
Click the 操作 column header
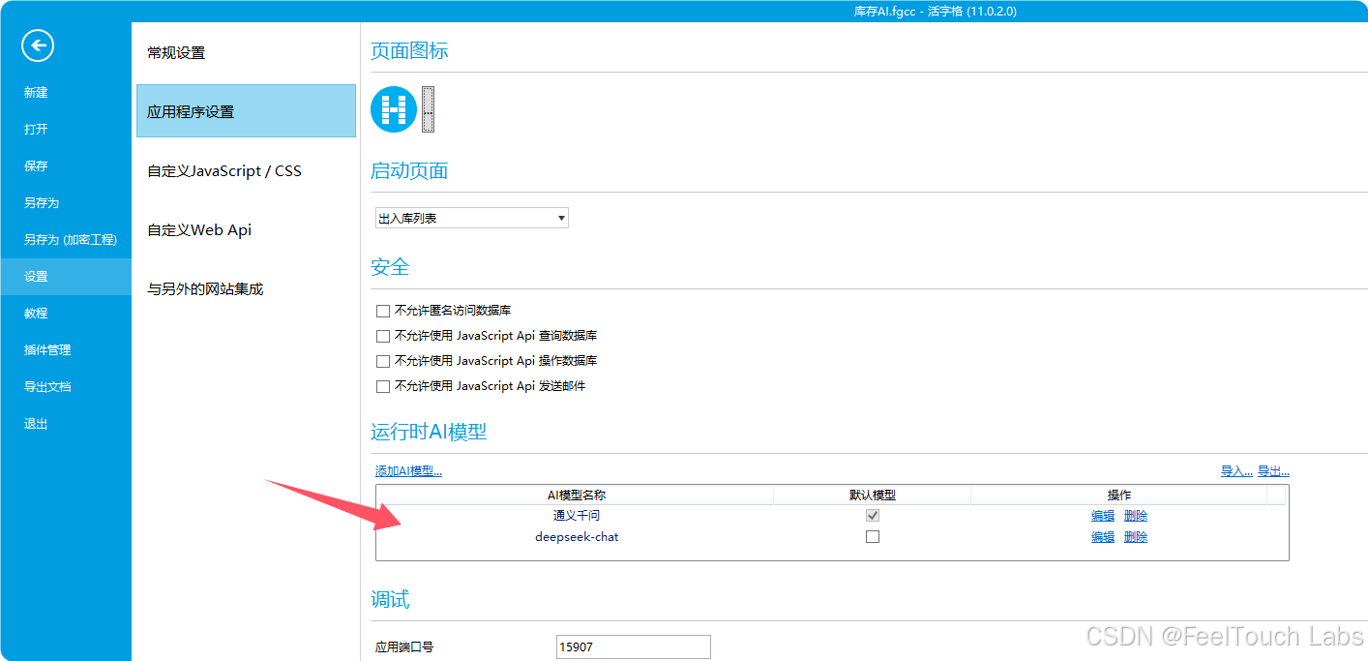pyautogui.click(x=1119, y=495)
